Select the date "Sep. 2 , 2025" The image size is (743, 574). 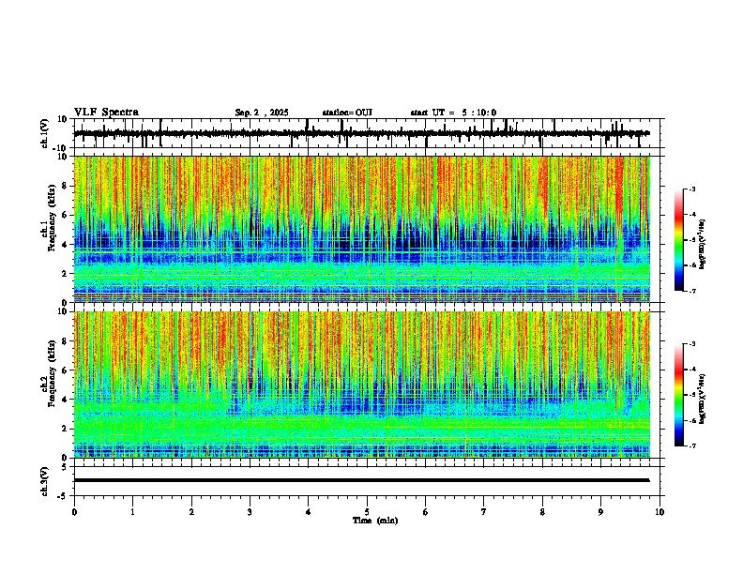pos(262,113)
